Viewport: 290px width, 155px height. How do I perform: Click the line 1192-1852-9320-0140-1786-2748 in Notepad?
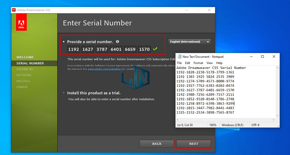(205, 99)
